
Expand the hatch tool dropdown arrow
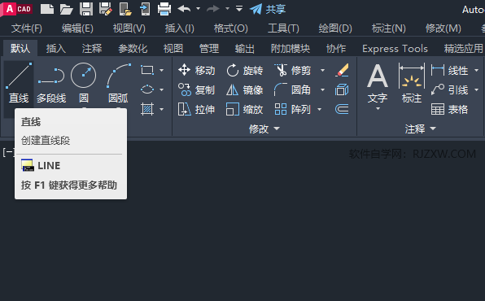click(x=161, y=110)
